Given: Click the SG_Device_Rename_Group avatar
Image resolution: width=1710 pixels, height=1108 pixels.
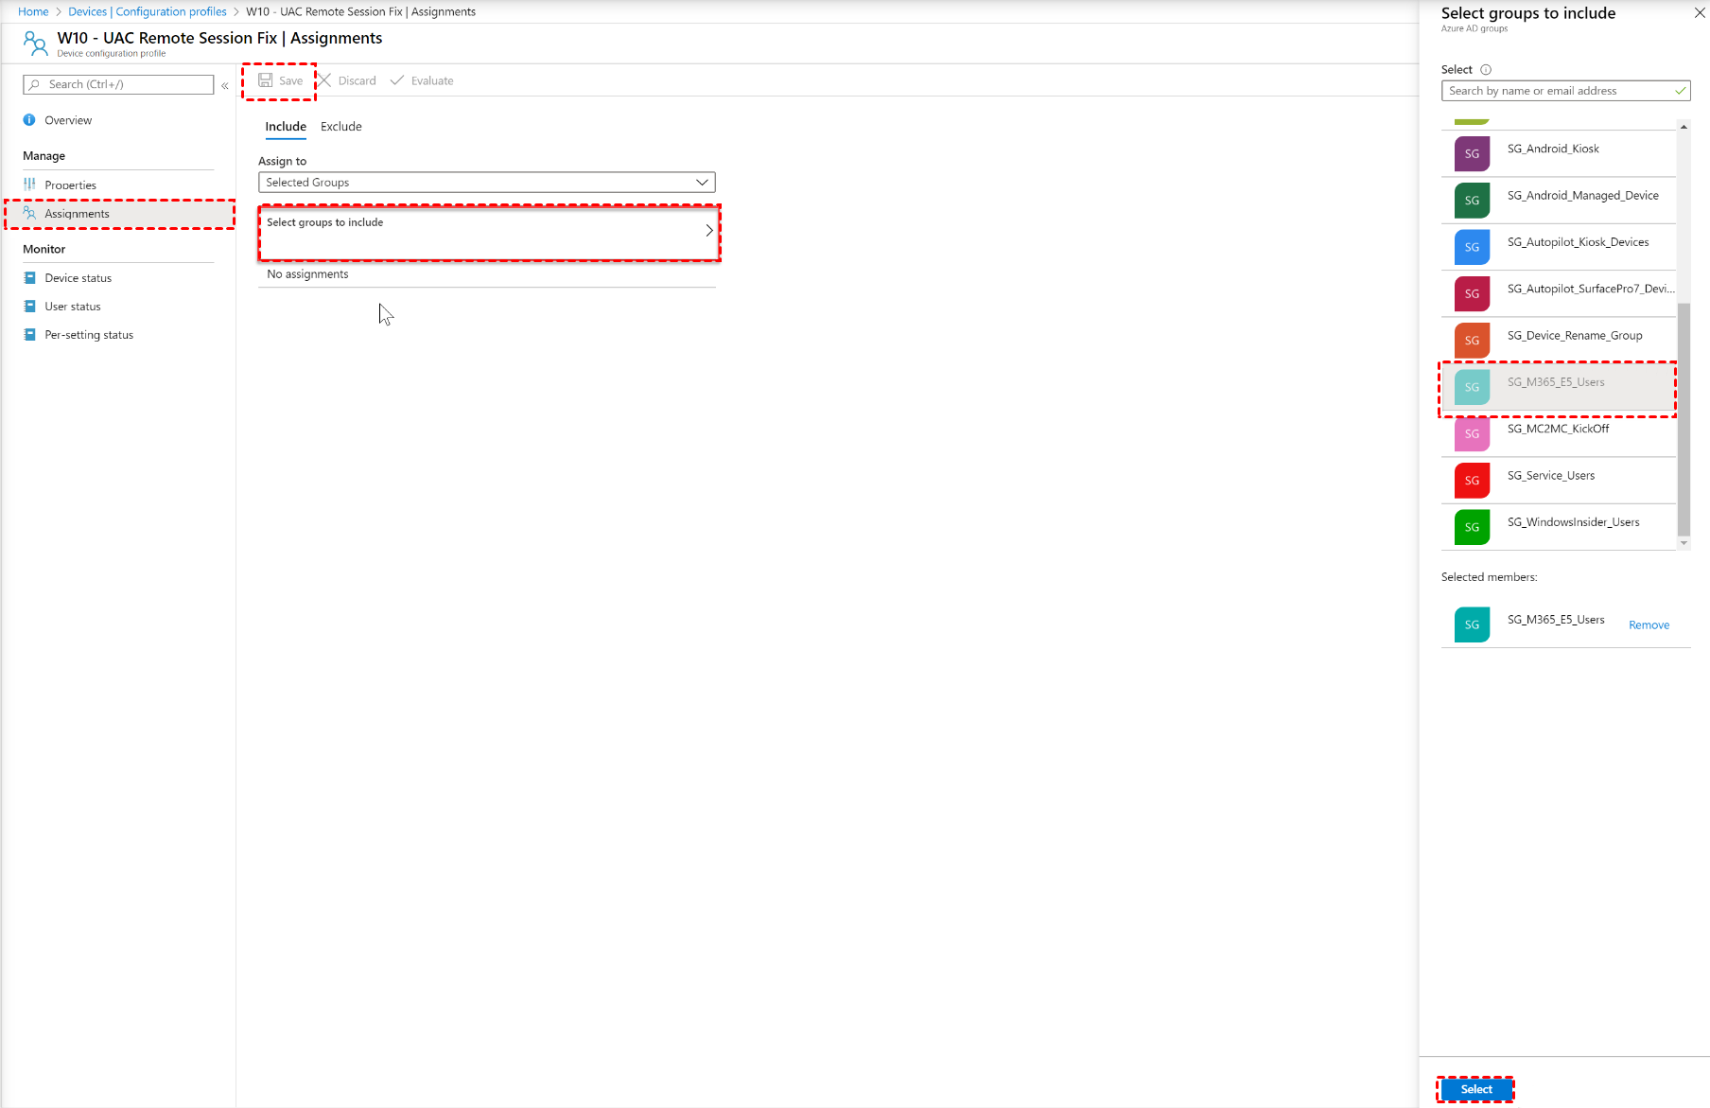Looking at the screenshot, I should point(1472,341).
